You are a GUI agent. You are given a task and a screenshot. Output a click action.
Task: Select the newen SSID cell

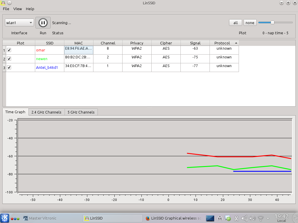pos(49,59)
